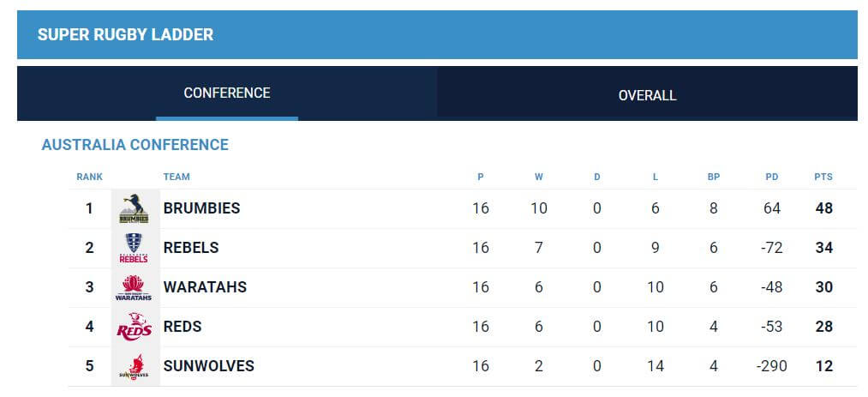Click Brumbies' 48 points value
Viewport: 868px width, 397px height.
pos(823,208)
